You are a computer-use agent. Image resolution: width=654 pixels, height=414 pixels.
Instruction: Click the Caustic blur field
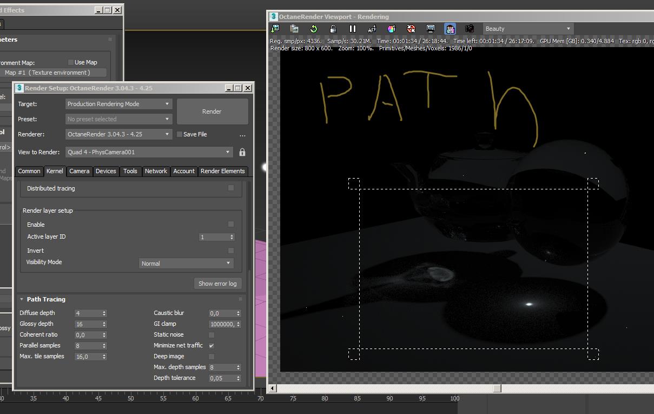tap(222, 313)
